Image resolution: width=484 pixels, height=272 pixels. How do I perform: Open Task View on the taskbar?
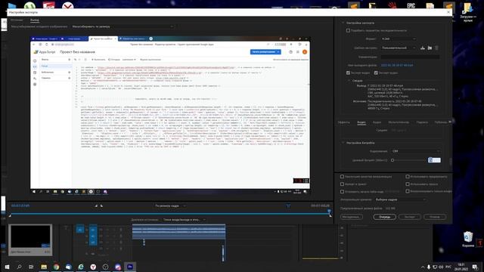click(x=31, y=267)
